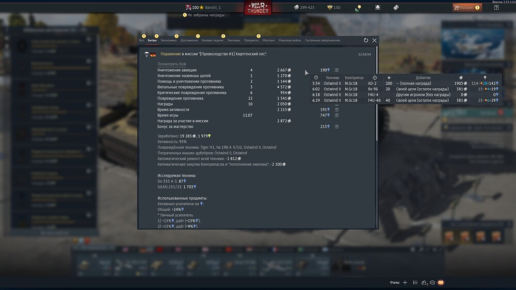The width and height of the screenshot is (516, 290).
Task: Open the Боевые задачи tab
Action: 213,40
